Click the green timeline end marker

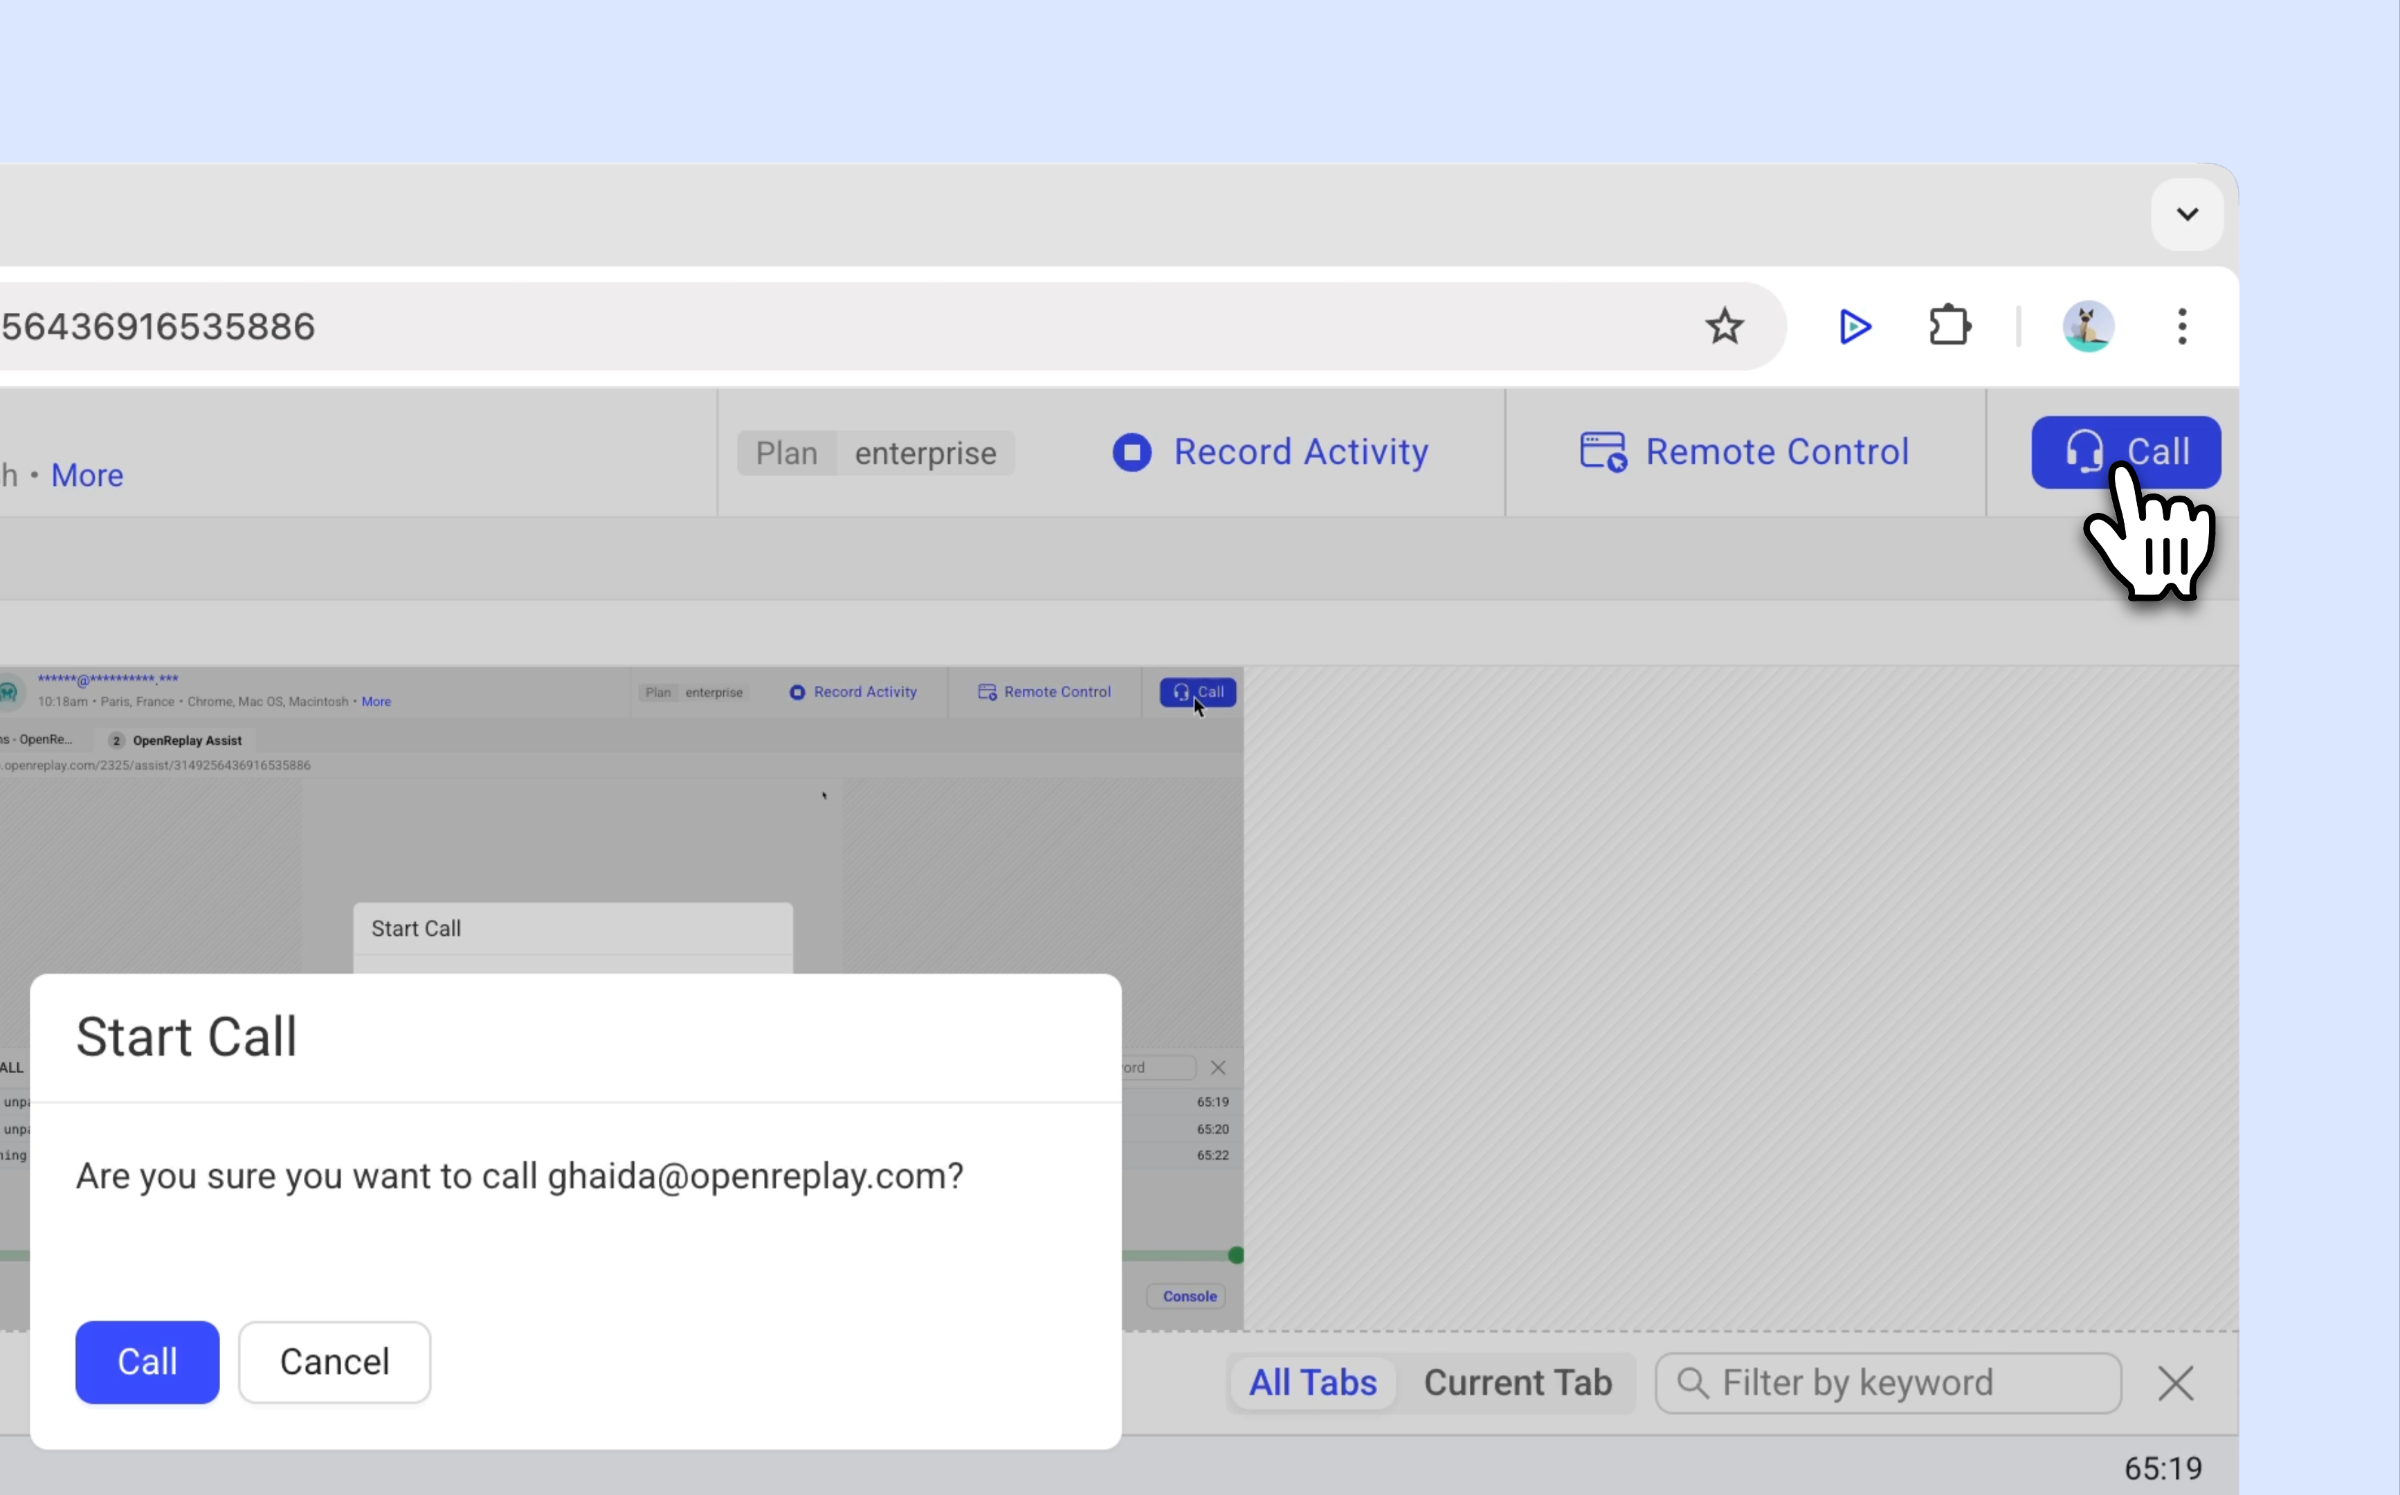pyautogui.click(x=1235, y=1256)
